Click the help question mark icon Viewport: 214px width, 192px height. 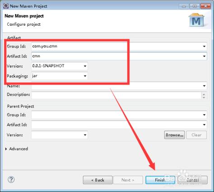[11, 179]
